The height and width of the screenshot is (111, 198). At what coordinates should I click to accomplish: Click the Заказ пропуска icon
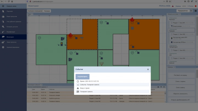point(3,42)
